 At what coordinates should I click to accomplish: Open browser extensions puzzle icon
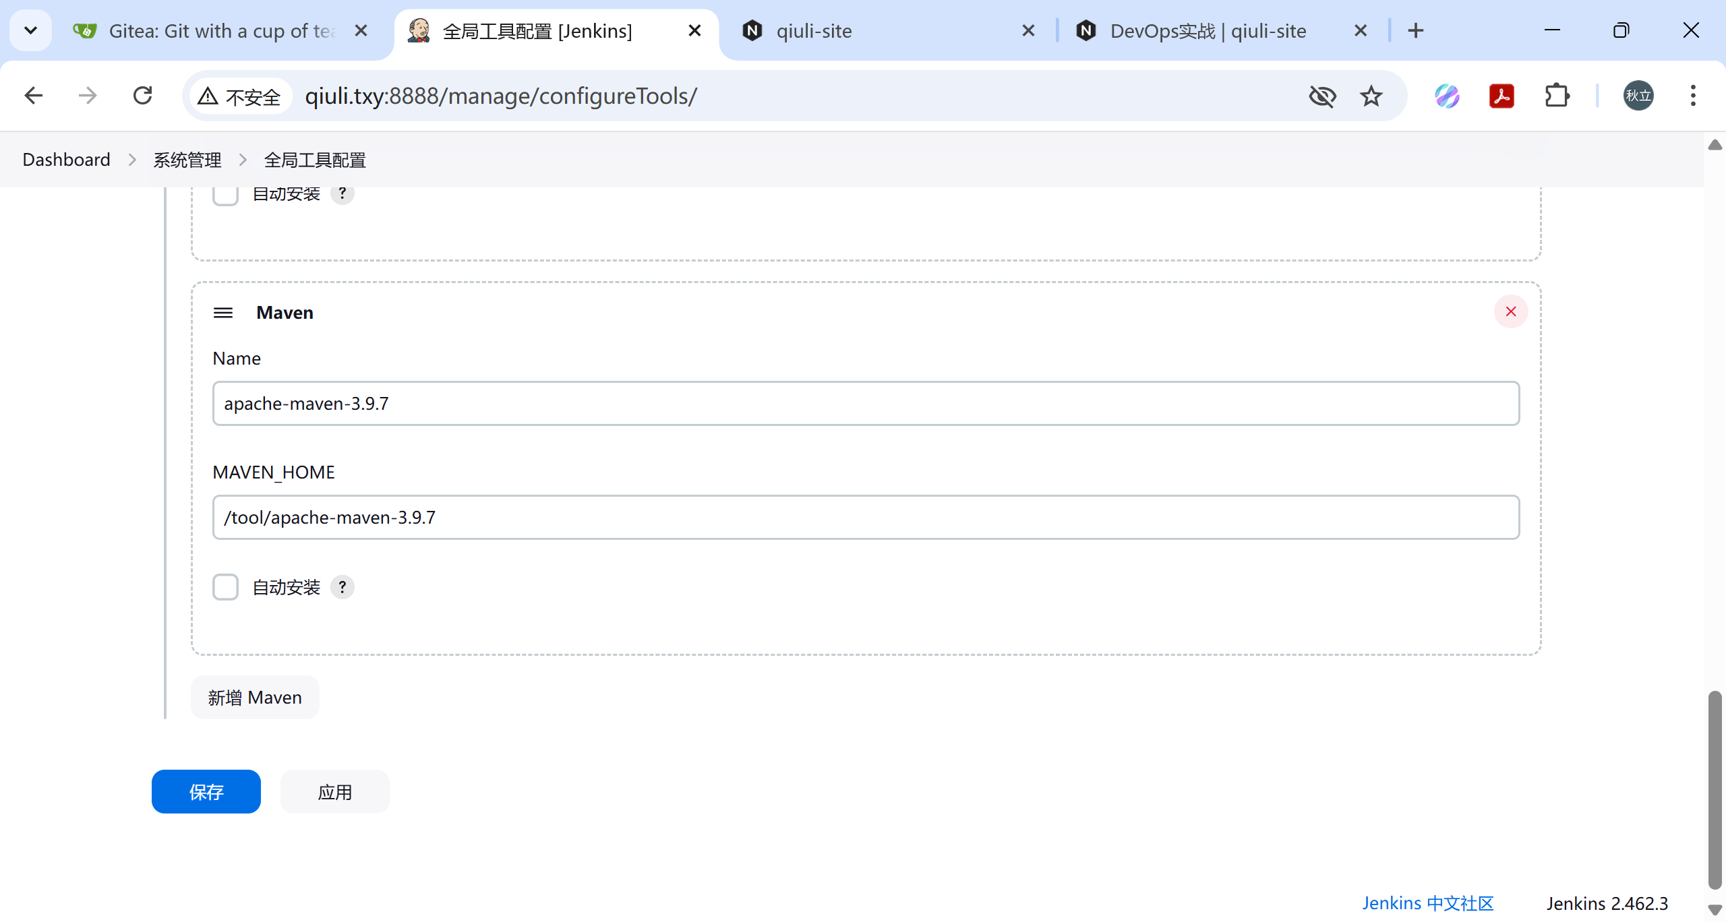click(1557, 96)
